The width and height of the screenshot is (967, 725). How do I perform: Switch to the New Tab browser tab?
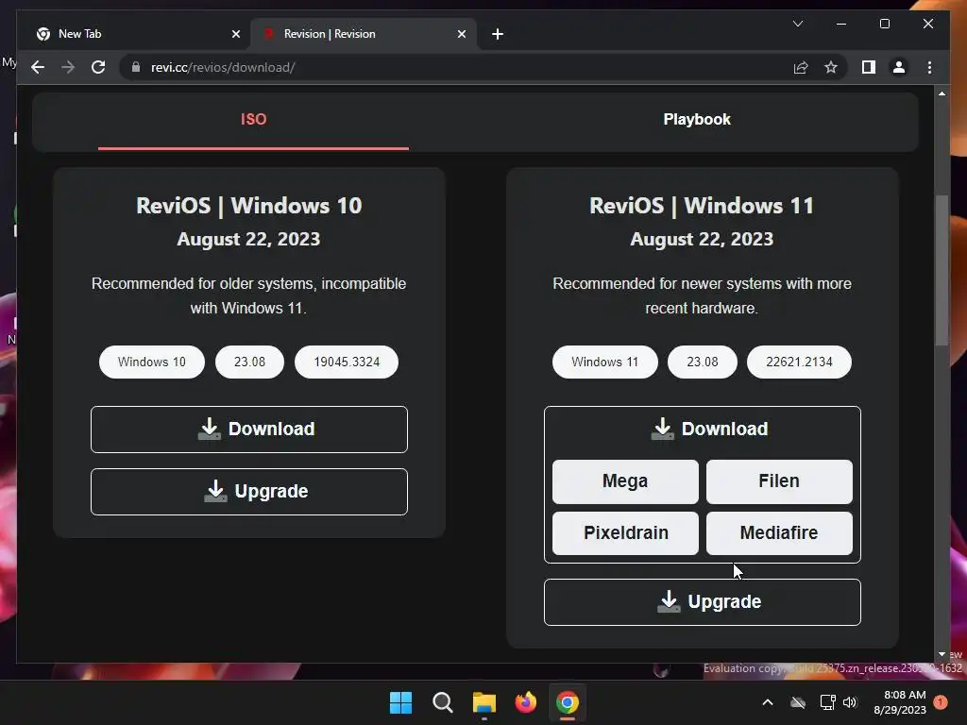(134, 34)
